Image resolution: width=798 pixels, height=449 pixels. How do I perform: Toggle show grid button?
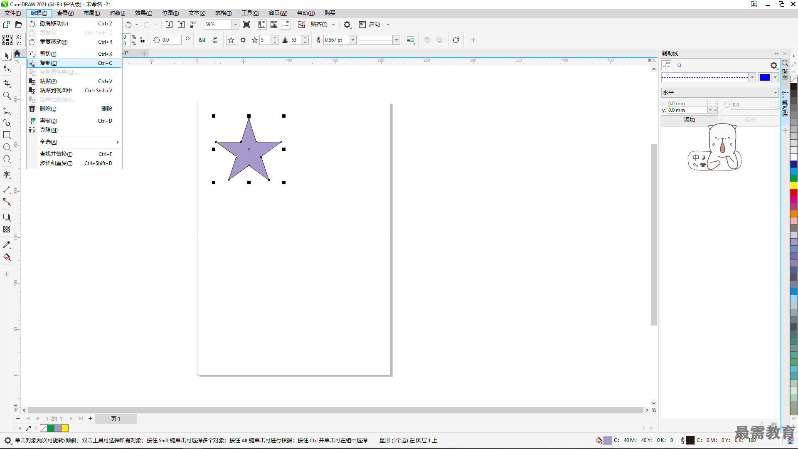tap(274, 25)
